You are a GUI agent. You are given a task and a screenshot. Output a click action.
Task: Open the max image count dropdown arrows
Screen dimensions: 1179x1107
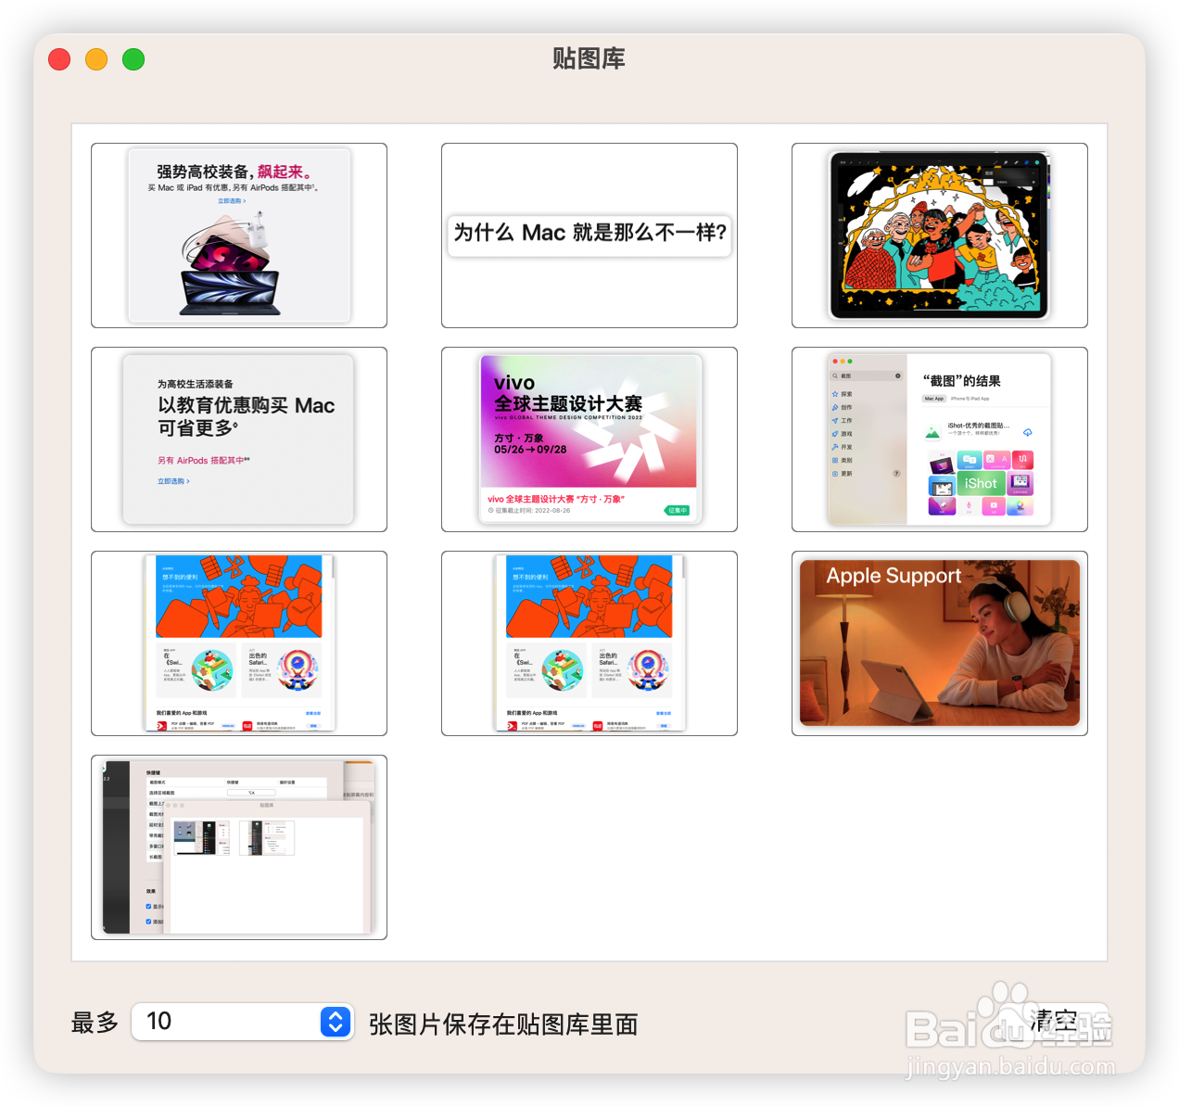coord(336,1022)
